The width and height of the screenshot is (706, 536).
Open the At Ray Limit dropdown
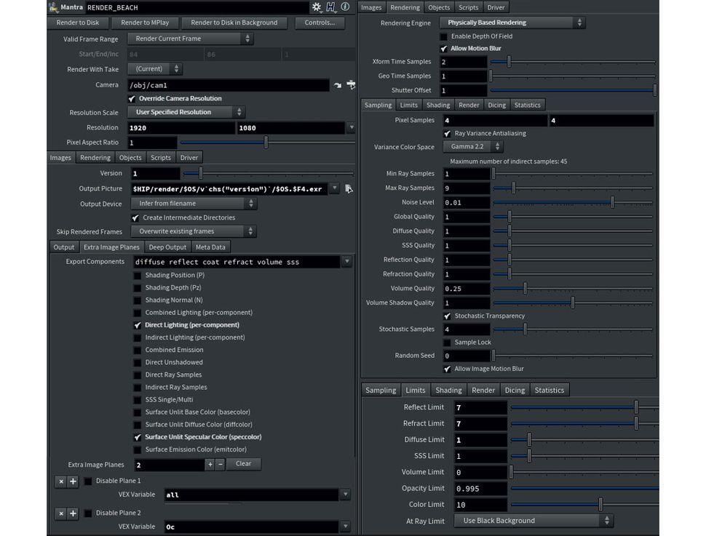533,521
